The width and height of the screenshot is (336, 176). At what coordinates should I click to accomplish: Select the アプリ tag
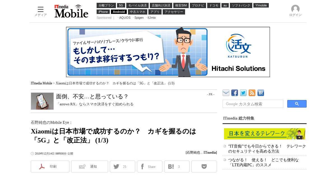tap(155, 12)
